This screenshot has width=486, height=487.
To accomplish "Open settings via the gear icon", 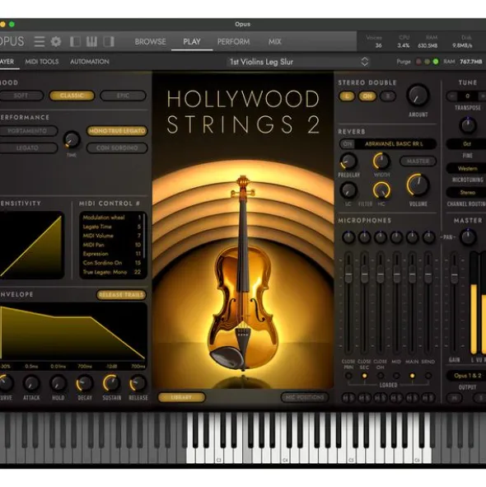I will pyautogui.click(x=56, y=41).
